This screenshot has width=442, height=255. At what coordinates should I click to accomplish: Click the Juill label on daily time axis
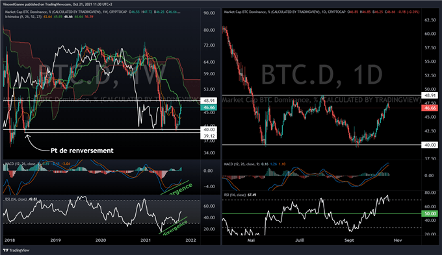click(300, 240)
